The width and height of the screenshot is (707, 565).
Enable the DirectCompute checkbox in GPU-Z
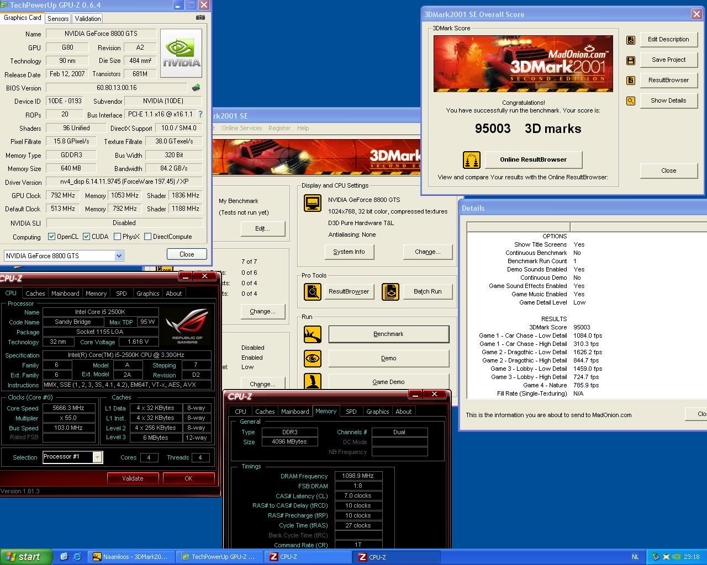(x=147, y=237)
